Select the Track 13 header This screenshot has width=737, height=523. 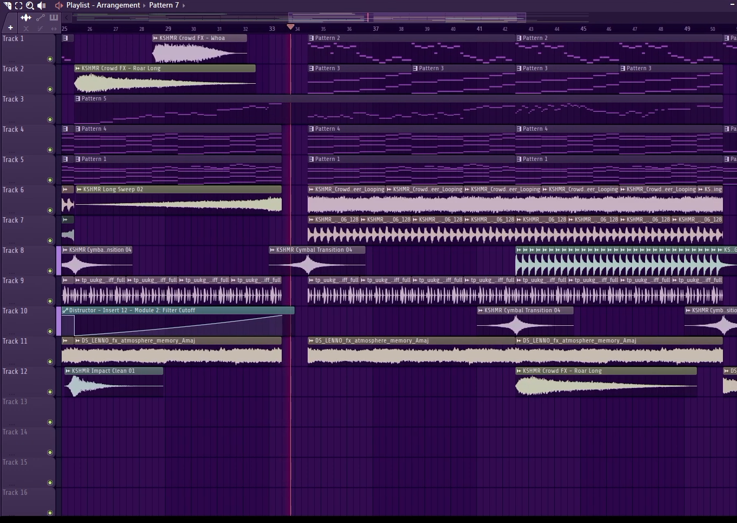pos(28,412)
